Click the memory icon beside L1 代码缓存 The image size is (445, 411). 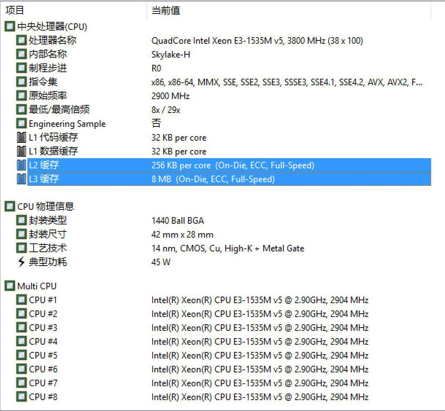(22, 137)
